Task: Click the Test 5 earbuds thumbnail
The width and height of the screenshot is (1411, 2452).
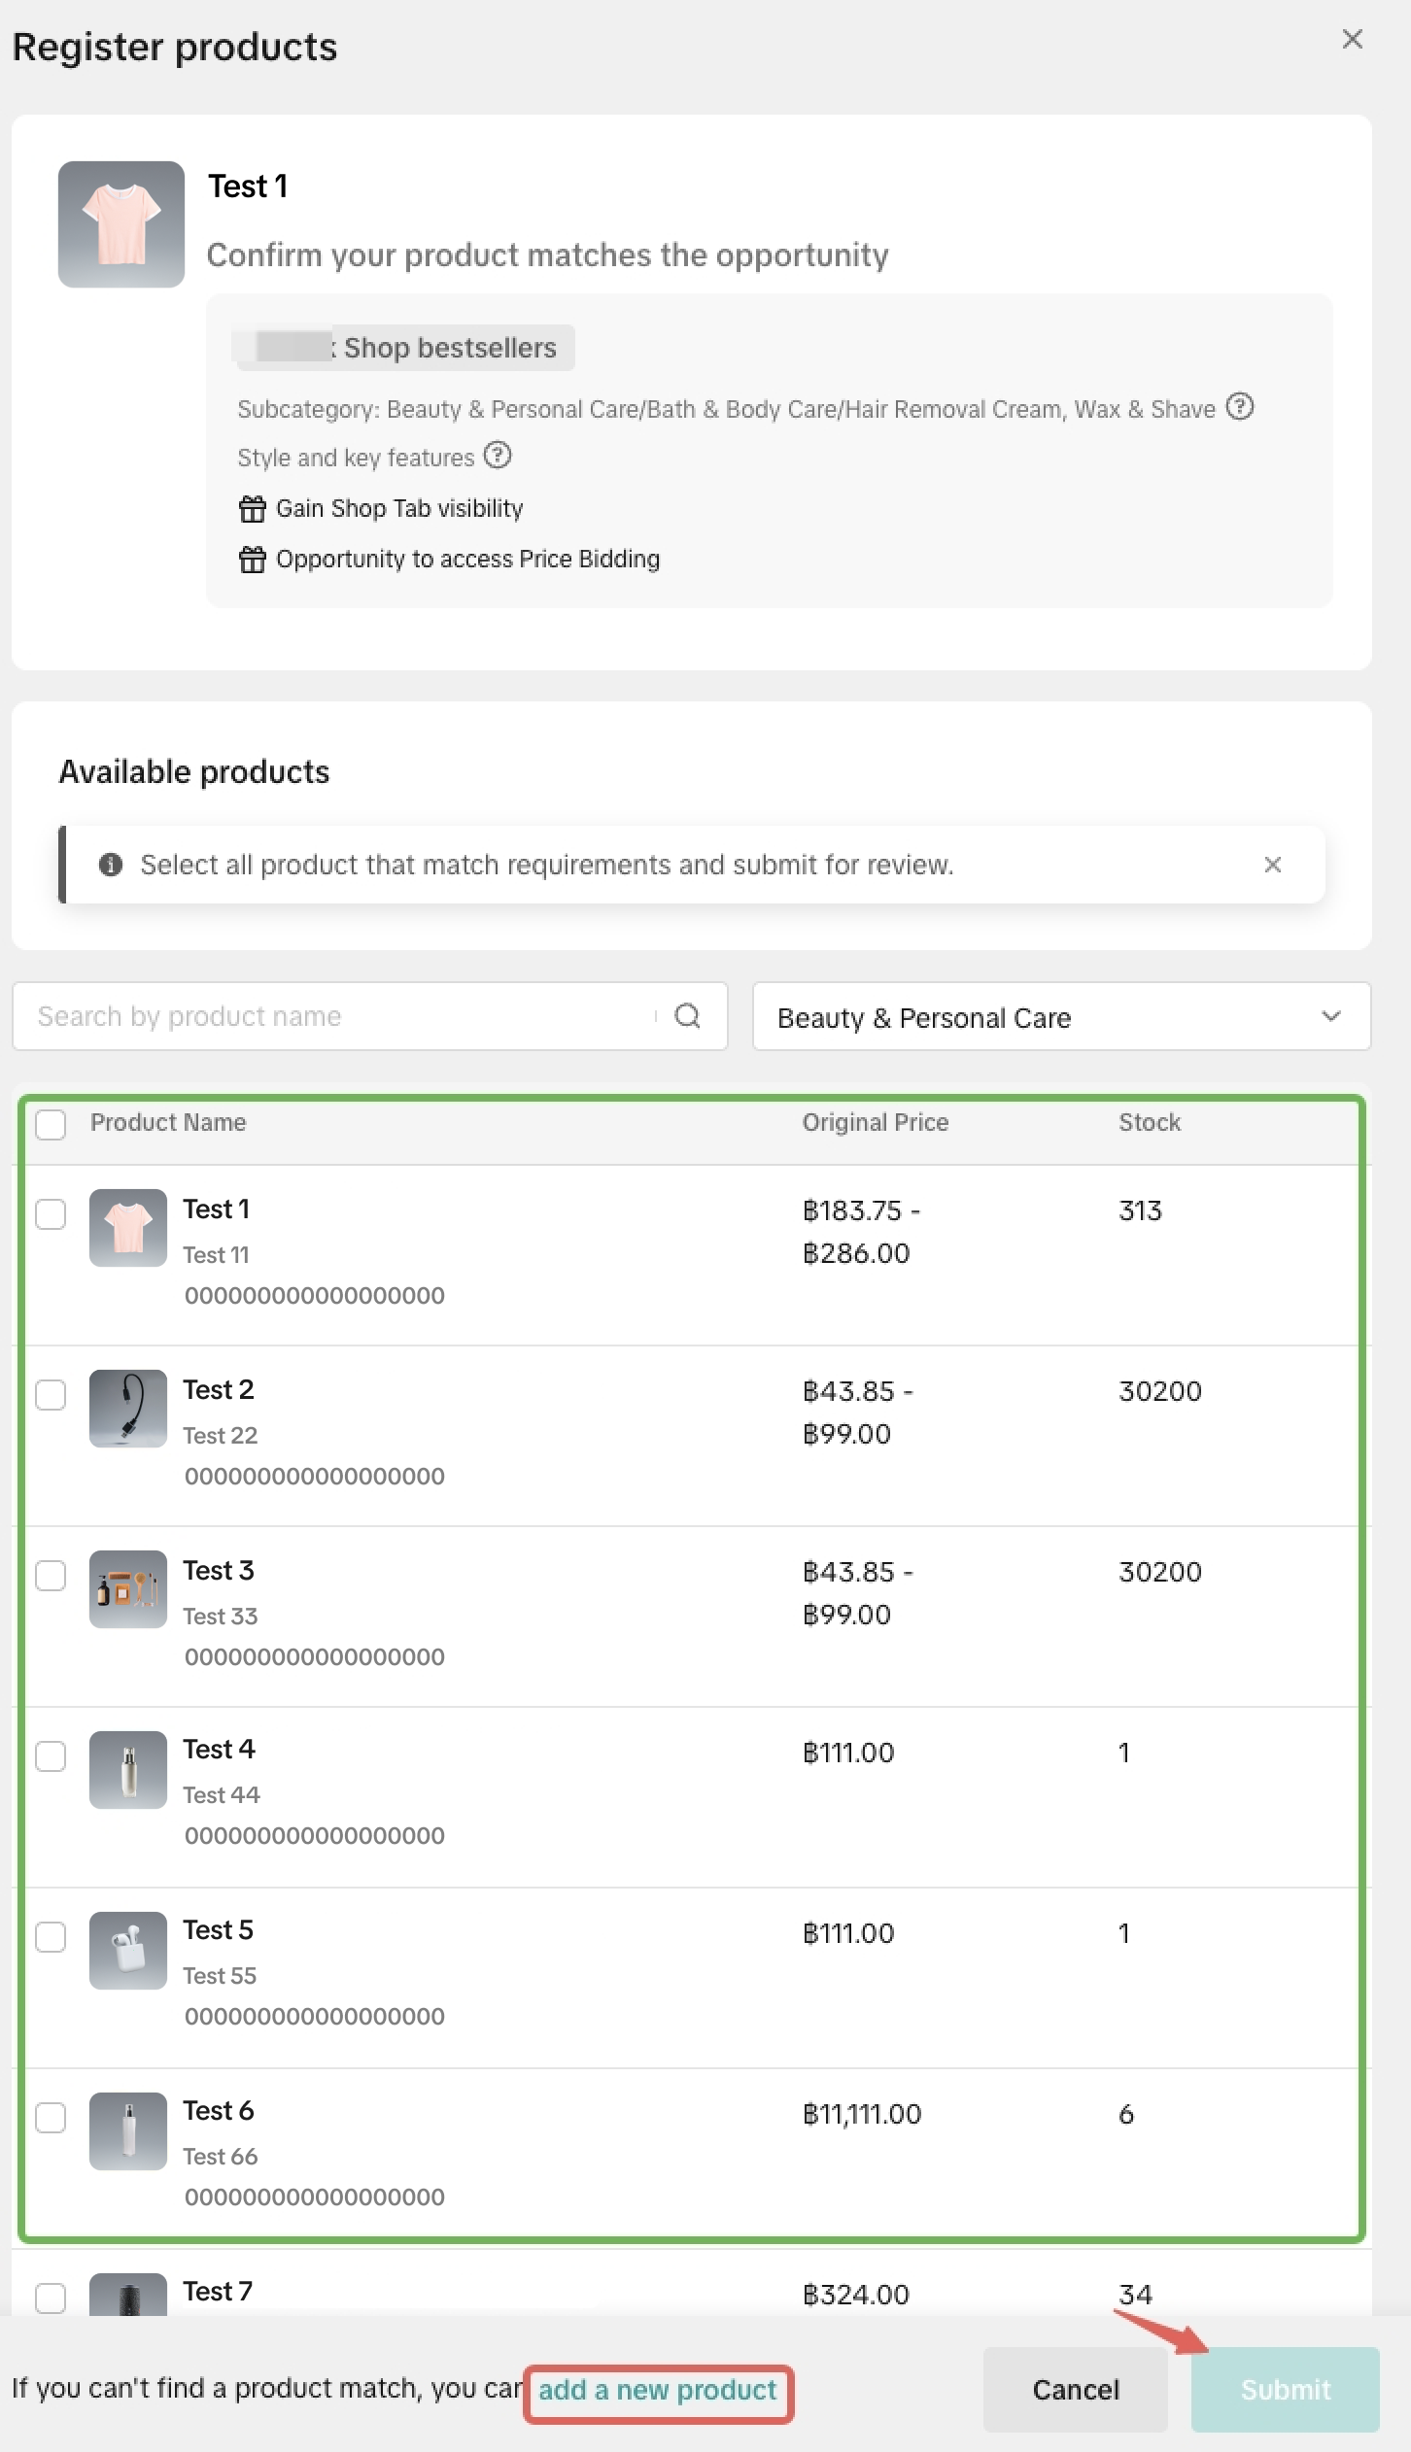Action: (x=128, y=1951)
